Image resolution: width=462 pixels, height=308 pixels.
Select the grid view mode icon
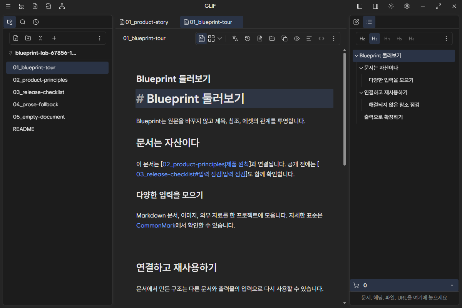coord(211,38)
